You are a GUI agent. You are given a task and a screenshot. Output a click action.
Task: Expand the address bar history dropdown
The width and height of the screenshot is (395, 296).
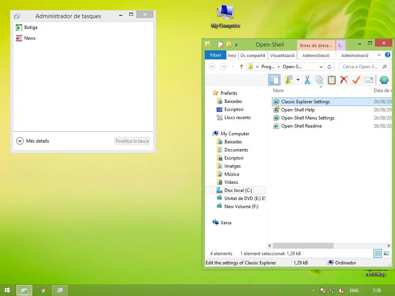pyautogui.click(x=321, y=67)
